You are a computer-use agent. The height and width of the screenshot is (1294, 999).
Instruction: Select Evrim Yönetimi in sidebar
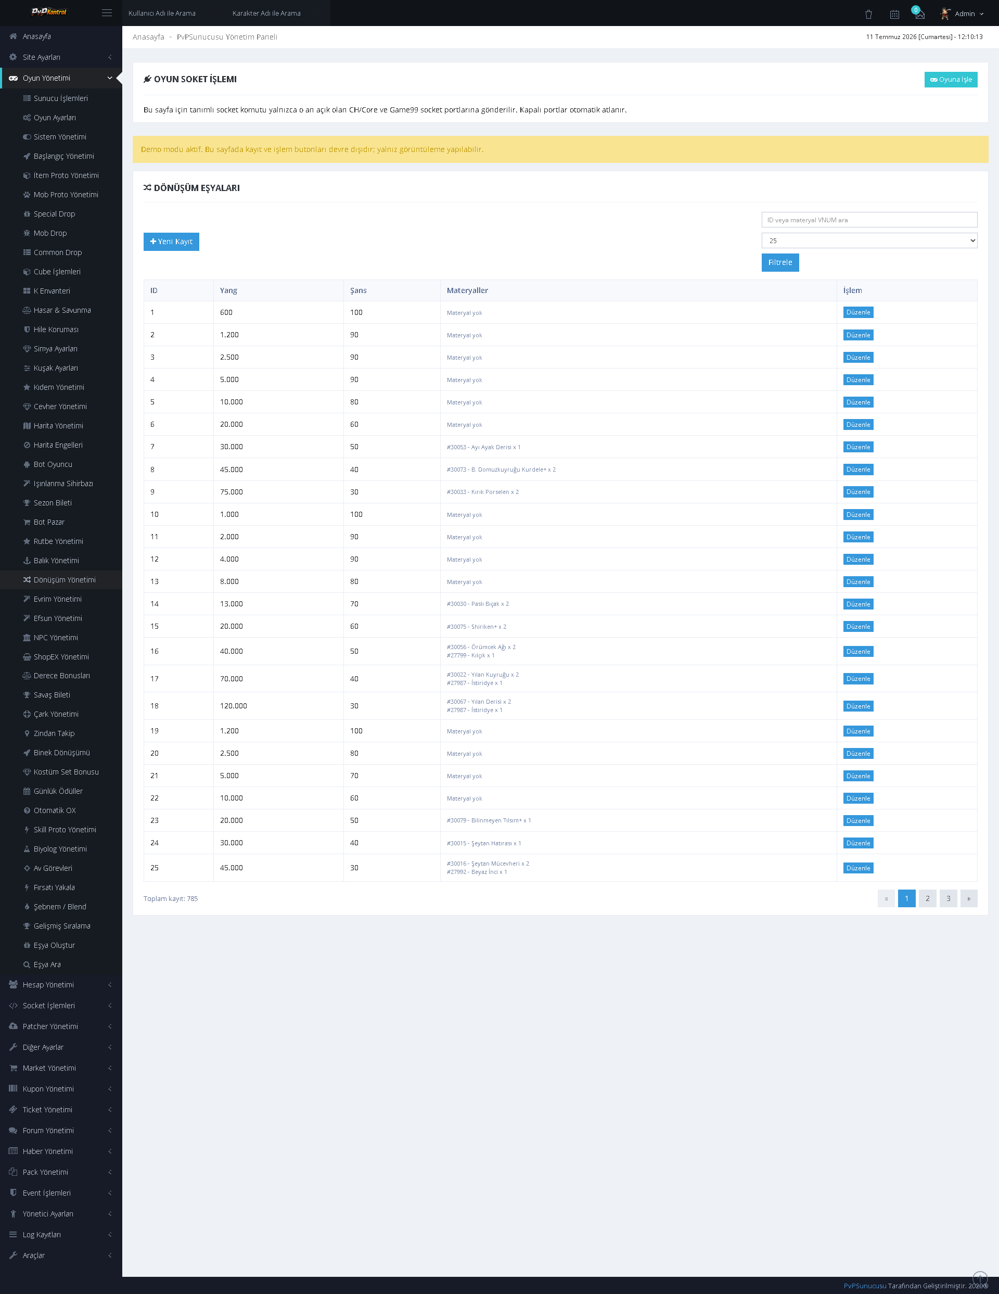(57, 599)
